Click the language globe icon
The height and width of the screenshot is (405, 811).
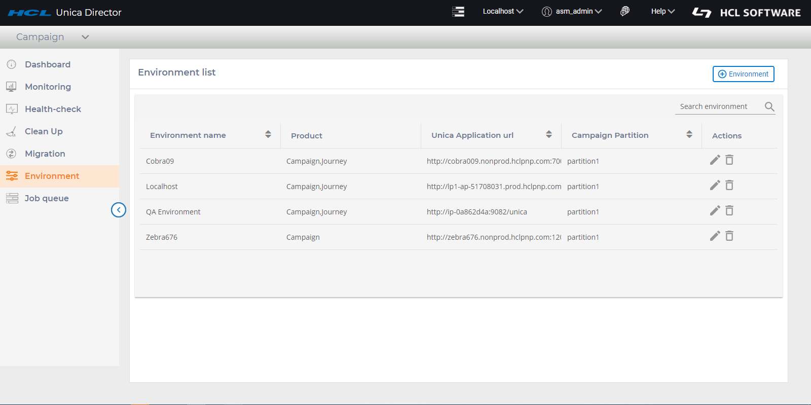tap(625, 11)
